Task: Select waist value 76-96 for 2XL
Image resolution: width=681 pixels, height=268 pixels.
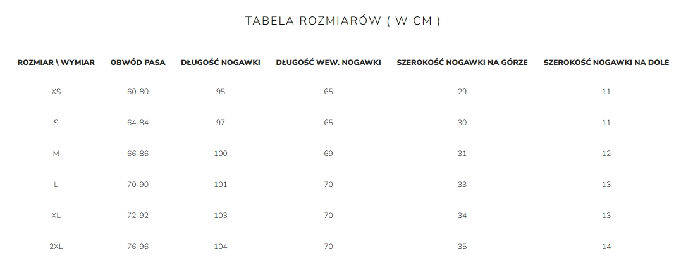Action: pos(138,247)
